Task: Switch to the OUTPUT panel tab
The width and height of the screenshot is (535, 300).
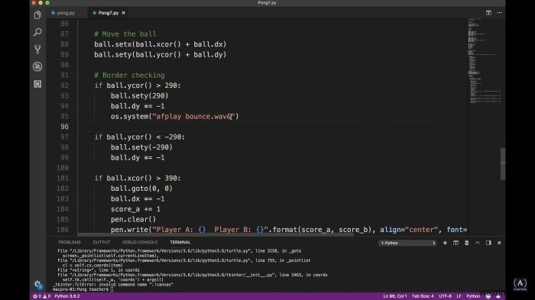Action: pos(102,242)
